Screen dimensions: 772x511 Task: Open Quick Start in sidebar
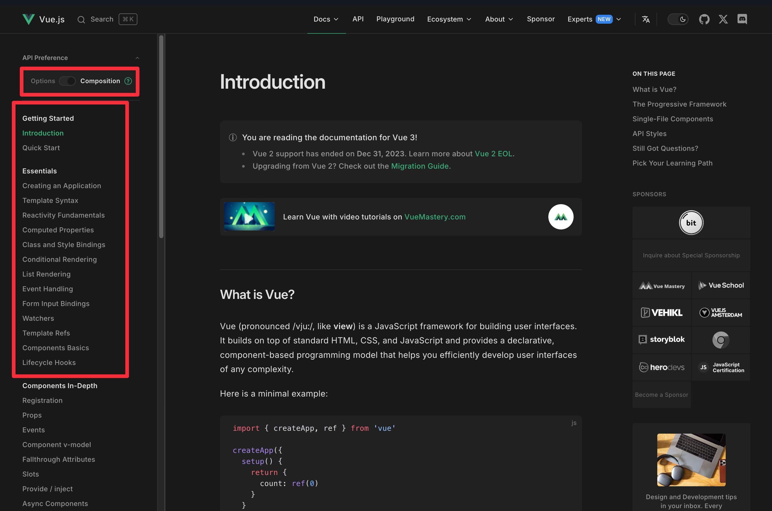(x=41, y=148)
